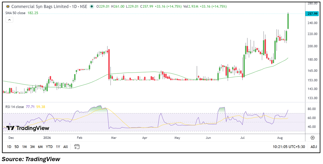Collapse the indicator legend with chevron button
Screen dimensions: 323x164
[x=10, y=20]
